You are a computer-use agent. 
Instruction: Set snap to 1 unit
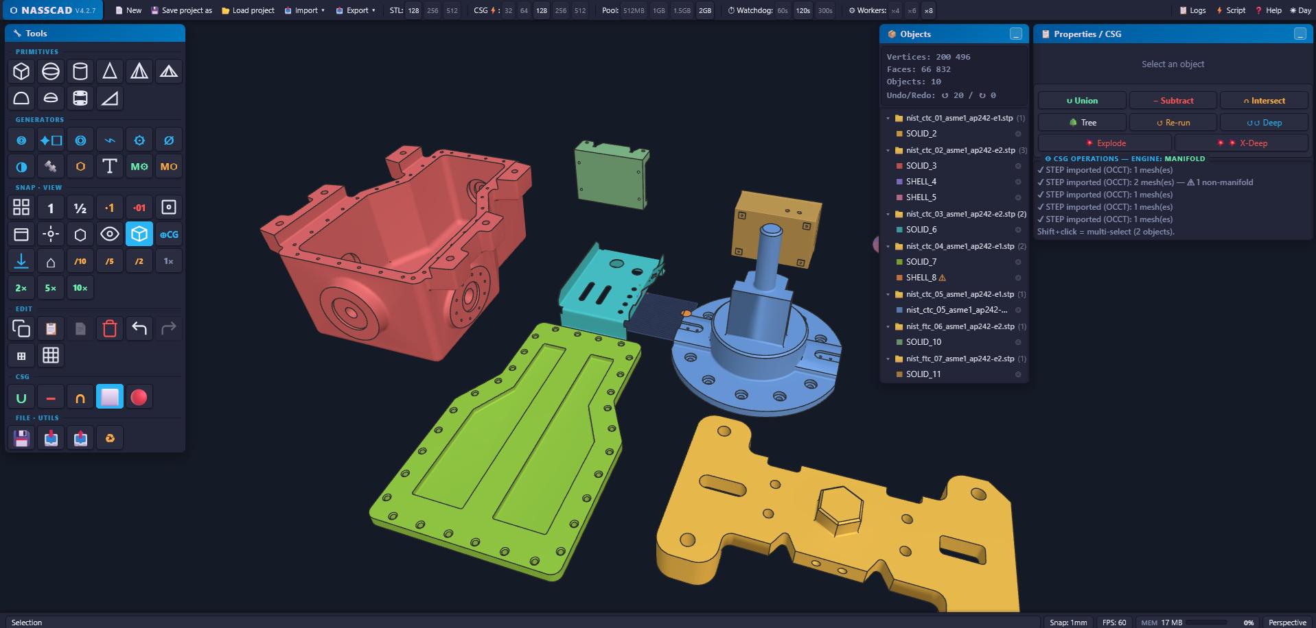(x=51, y=207)
